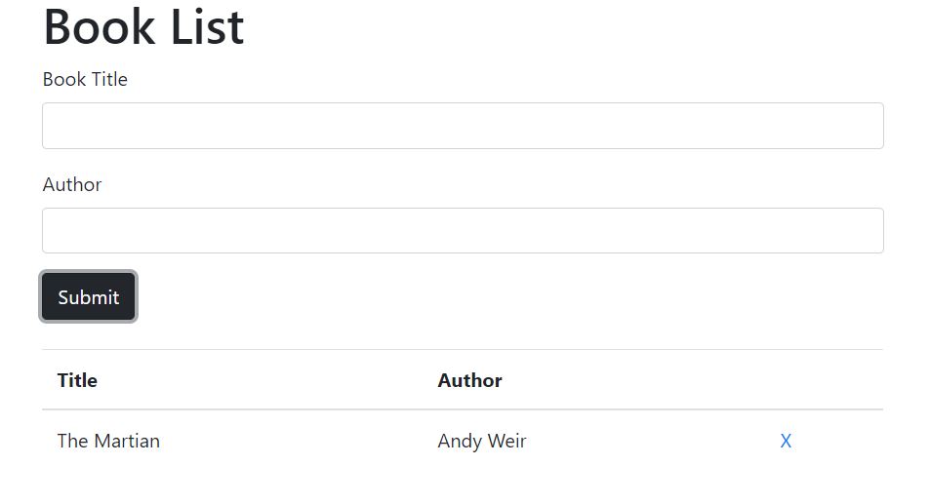Place cursor in the empty author textbox

pos(463,230)
